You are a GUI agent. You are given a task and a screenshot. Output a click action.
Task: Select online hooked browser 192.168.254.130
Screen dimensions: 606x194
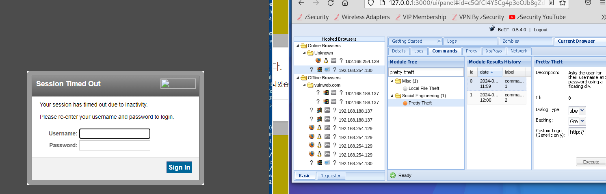(339, 70)
